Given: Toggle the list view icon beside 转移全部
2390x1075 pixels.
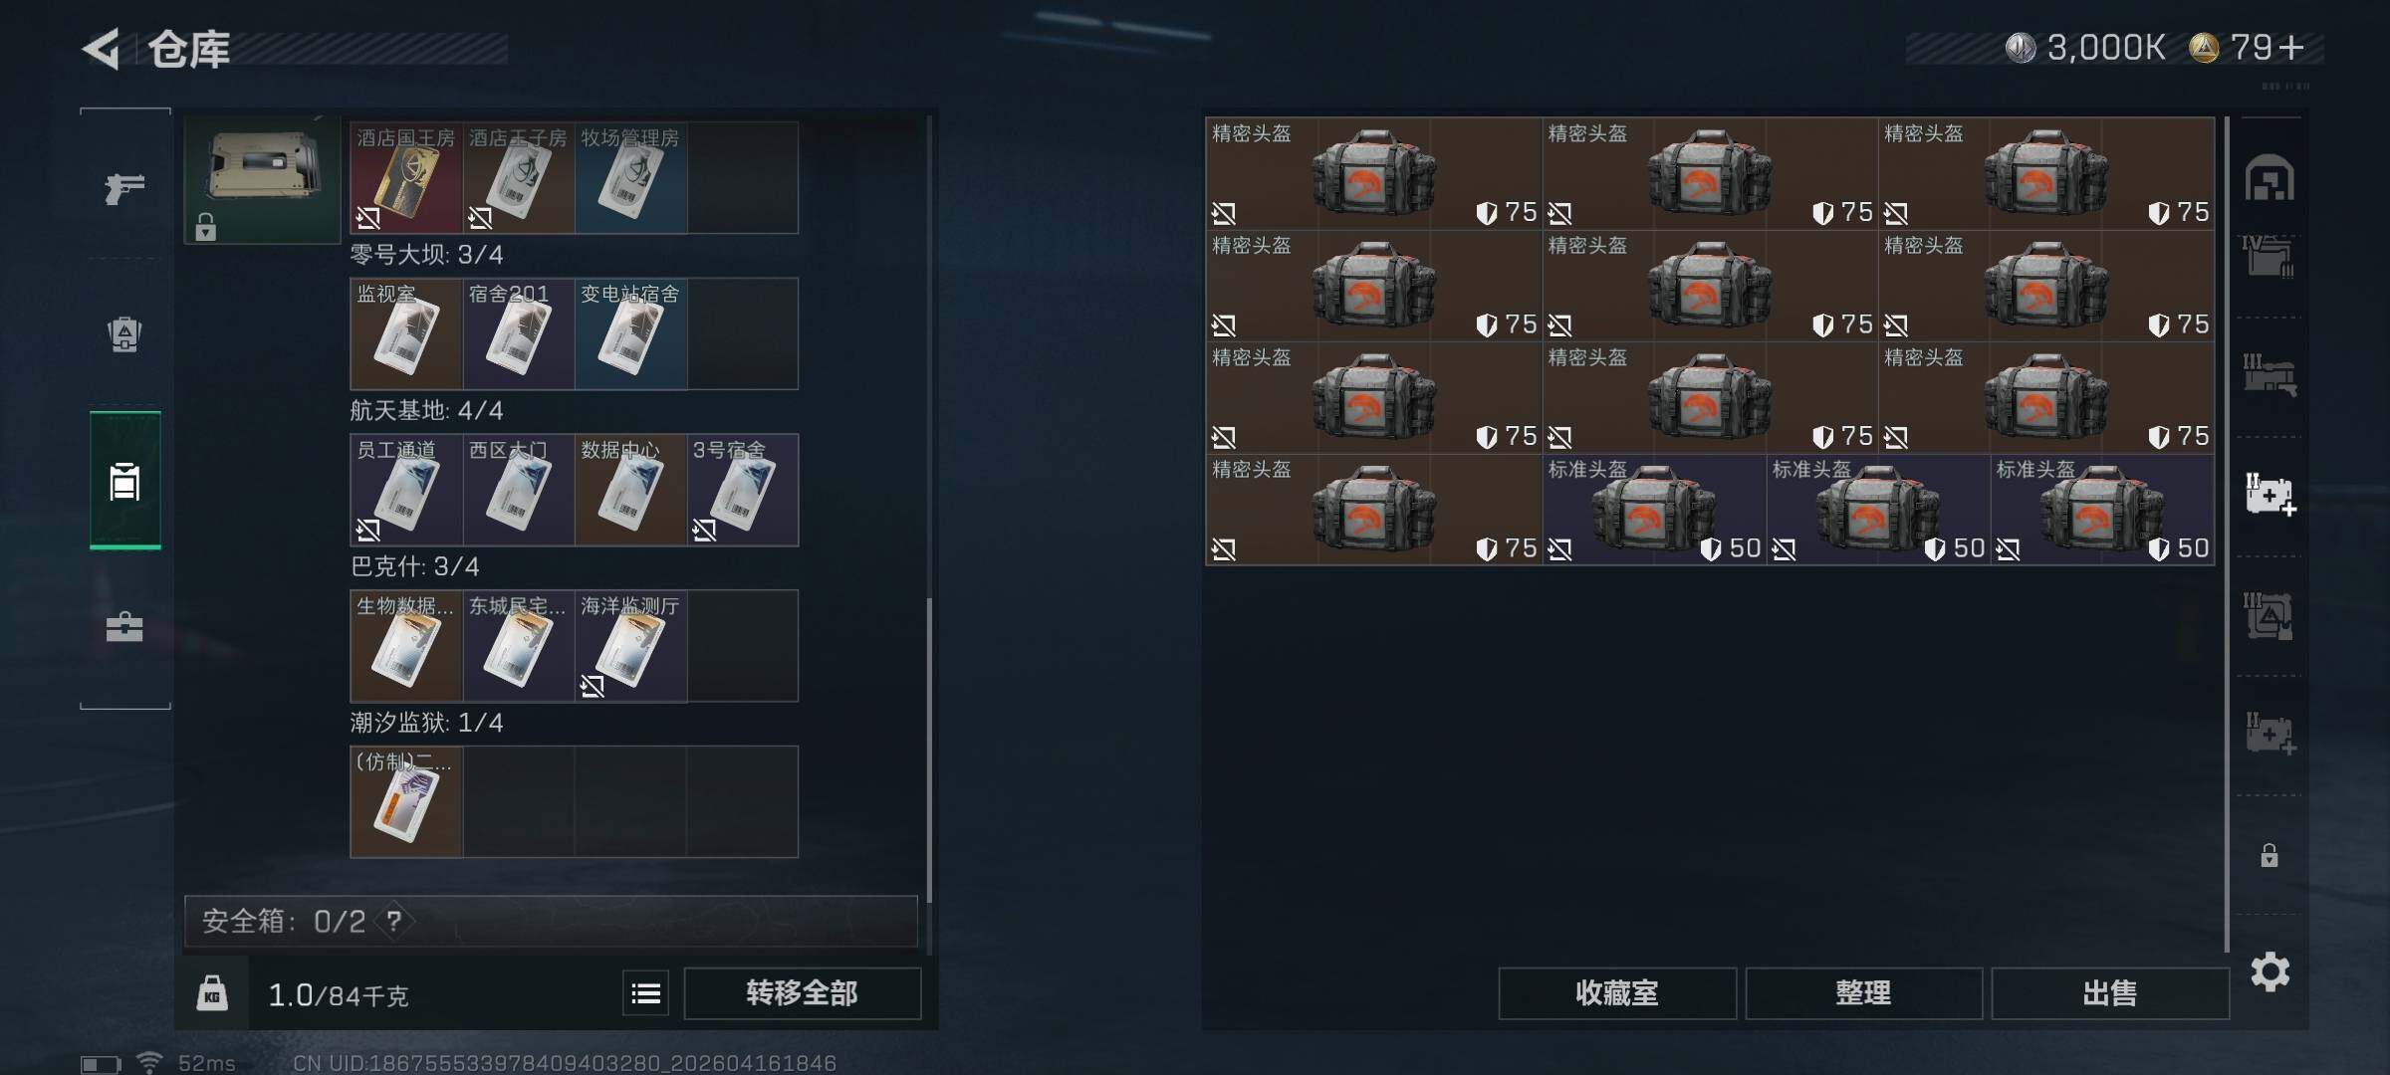Looking at the screenshot, I should (646, 993).
